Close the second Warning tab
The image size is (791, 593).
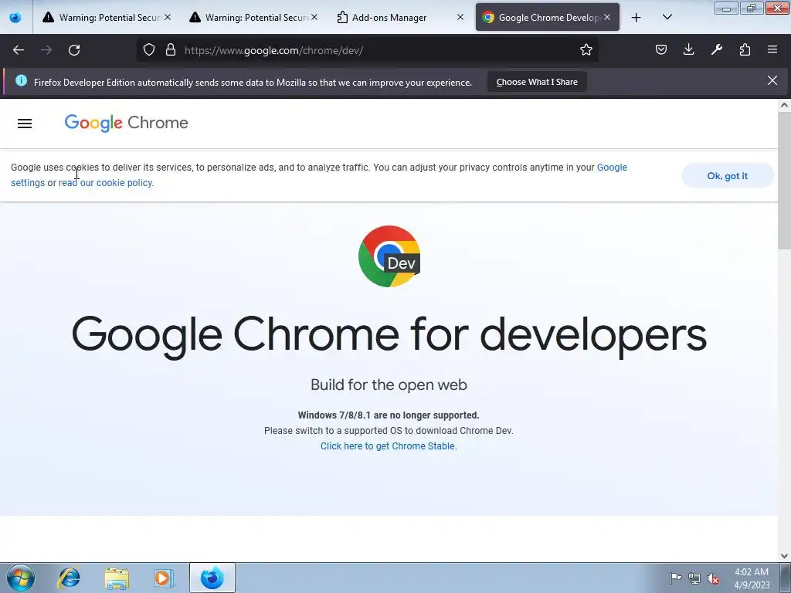click(314, 17)
